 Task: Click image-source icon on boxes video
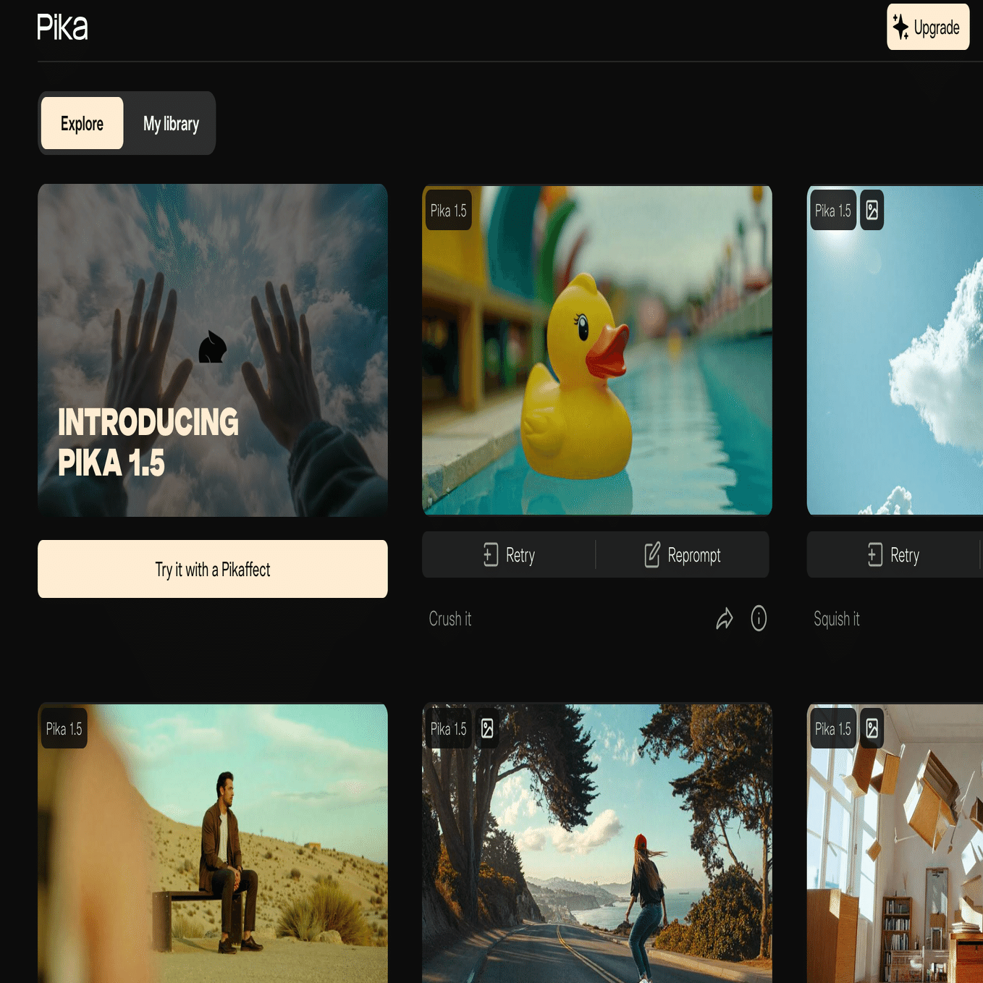point(872,729)
